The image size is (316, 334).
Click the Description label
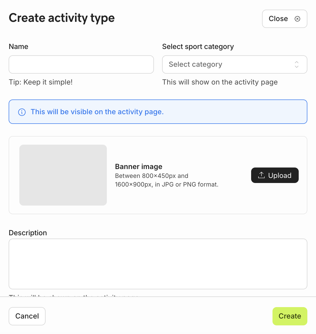28,233
